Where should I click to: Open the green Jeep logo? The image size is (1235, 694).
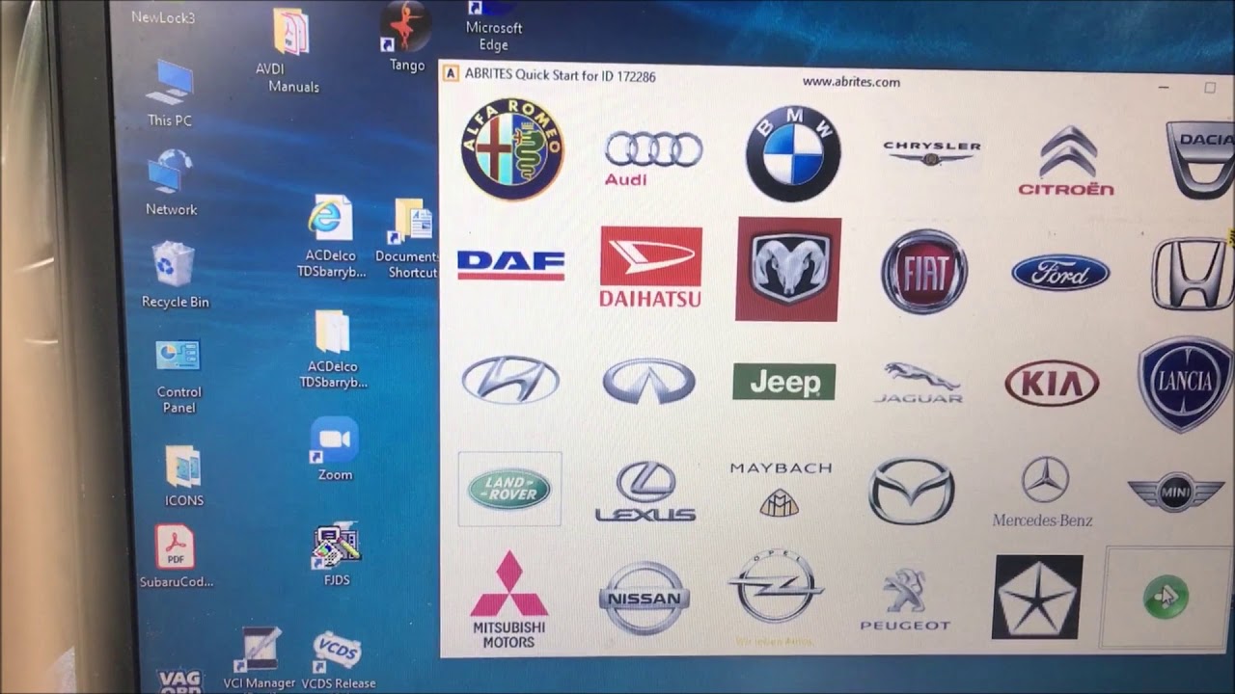pyautogui.click(x=784, y=382)
